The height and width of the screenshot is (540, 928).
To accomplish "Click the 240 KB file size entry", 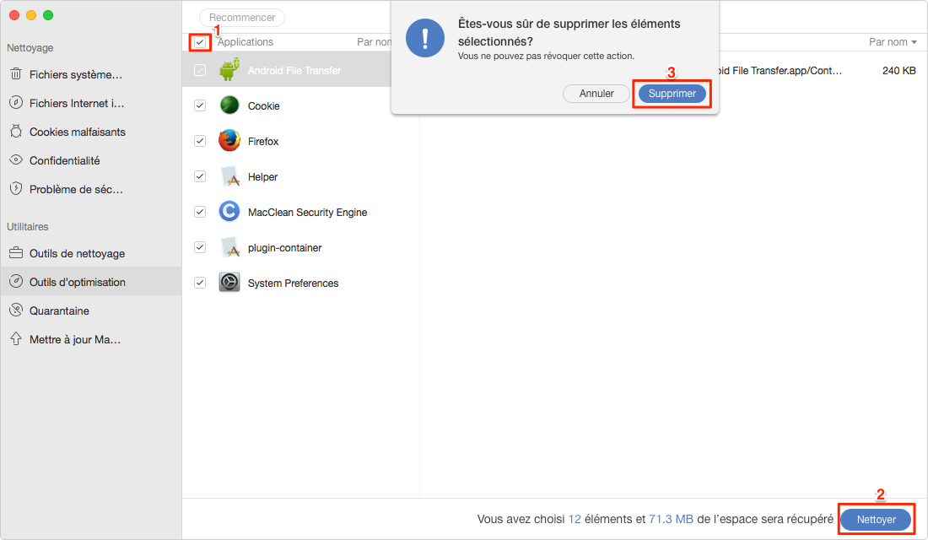I will (898, 71).
